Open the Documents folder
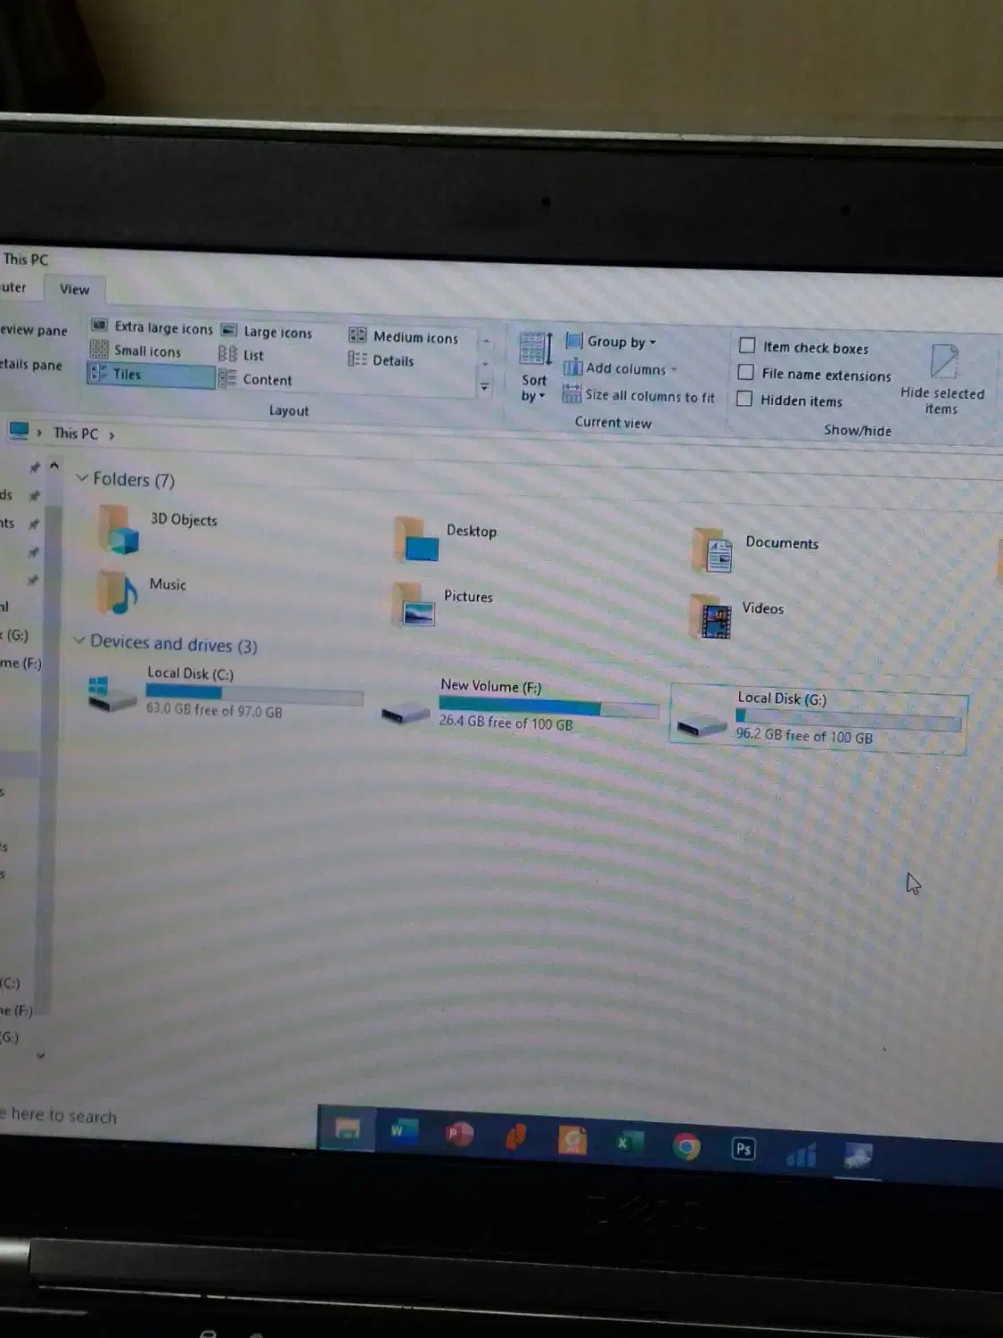Screen dimensions: 1003x1338 [754, 549]
